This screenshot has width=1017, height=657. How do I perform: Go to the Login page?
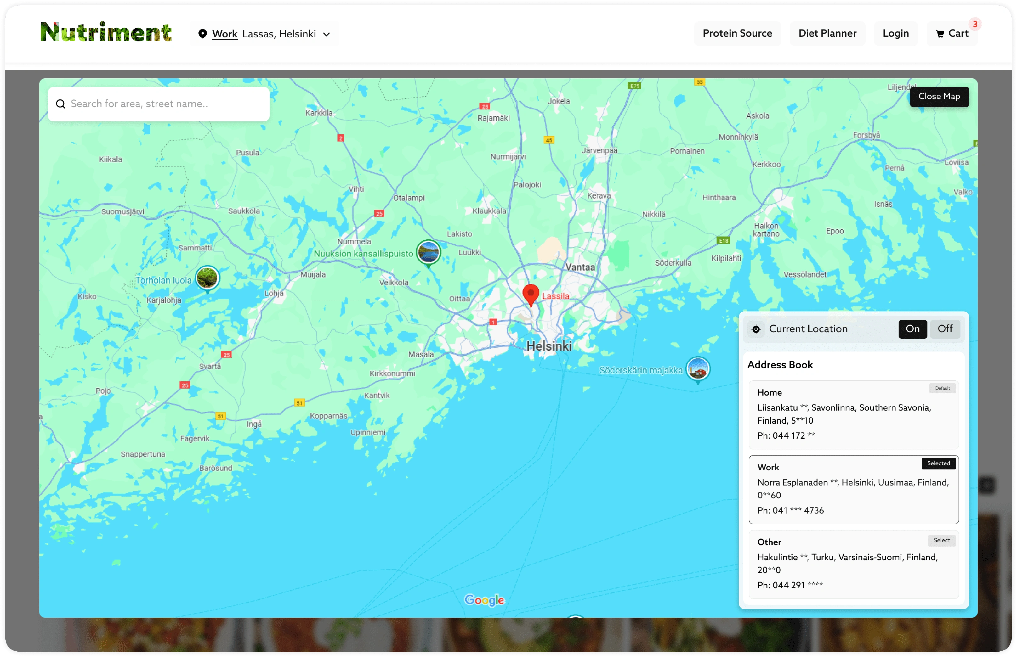[x=895, y=33]
